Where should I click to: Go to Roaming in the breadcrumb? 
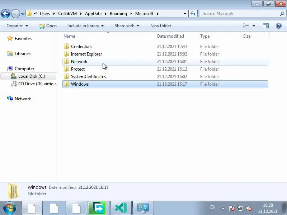click(x=118, y=14)
